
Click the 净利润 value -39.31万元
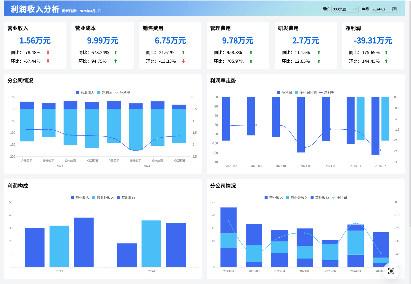pos(373,40)
